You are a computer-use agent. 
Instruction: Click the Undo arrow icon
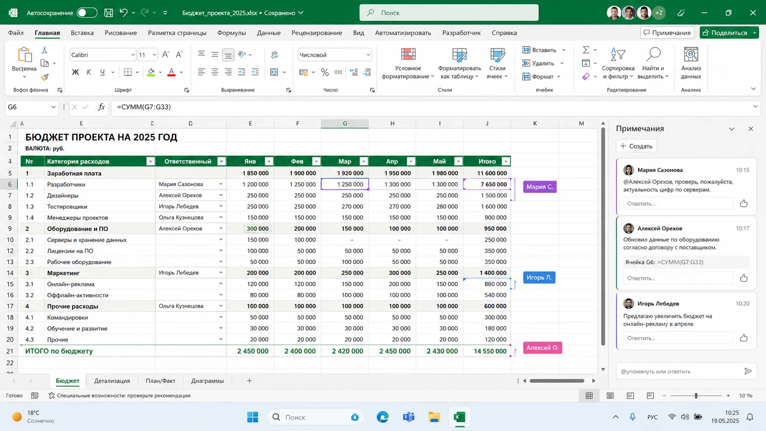click(123, 13)
